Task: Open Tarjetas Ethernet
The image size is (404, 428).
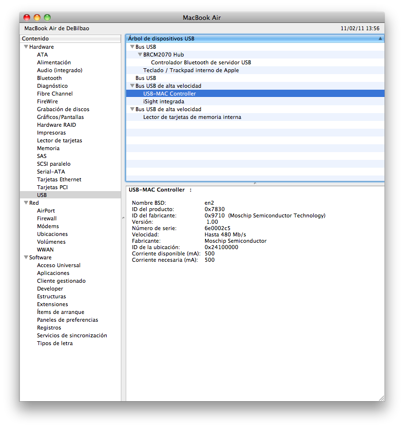Action: tap(59, 179)
